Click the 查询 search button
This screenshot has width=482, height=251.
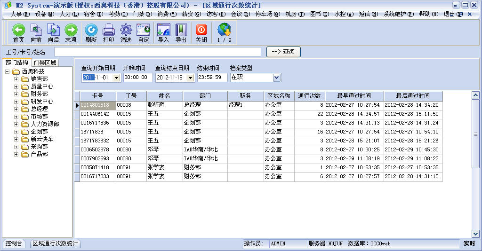coord(283,52)
